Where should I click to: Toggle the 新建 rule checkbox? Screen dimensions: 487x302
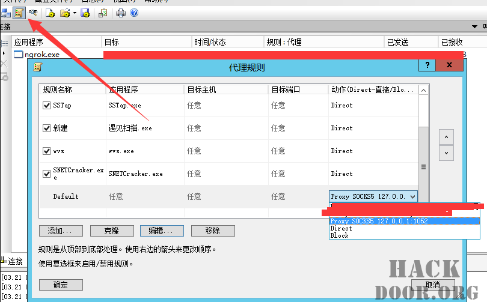[x=46, y=128]
